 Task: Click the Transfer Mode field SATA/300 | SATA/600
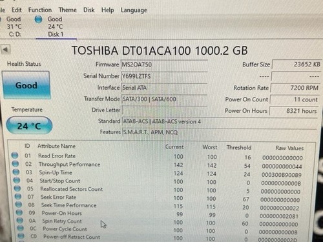click(x=164, y=99)
